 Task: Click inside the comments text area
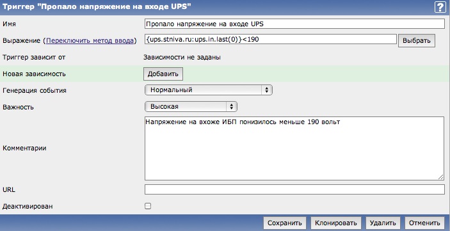tap(294, 148)
